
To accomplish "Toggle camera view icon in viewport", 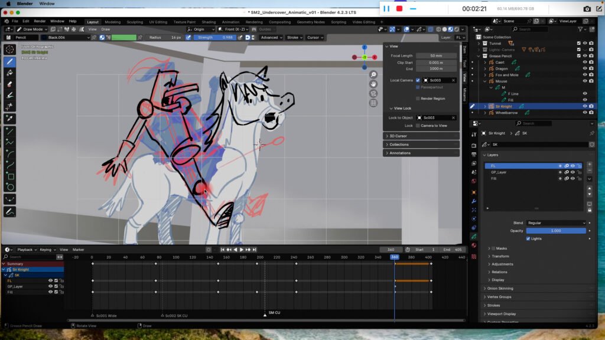I will pyautogui.click(x=373, y=94).
